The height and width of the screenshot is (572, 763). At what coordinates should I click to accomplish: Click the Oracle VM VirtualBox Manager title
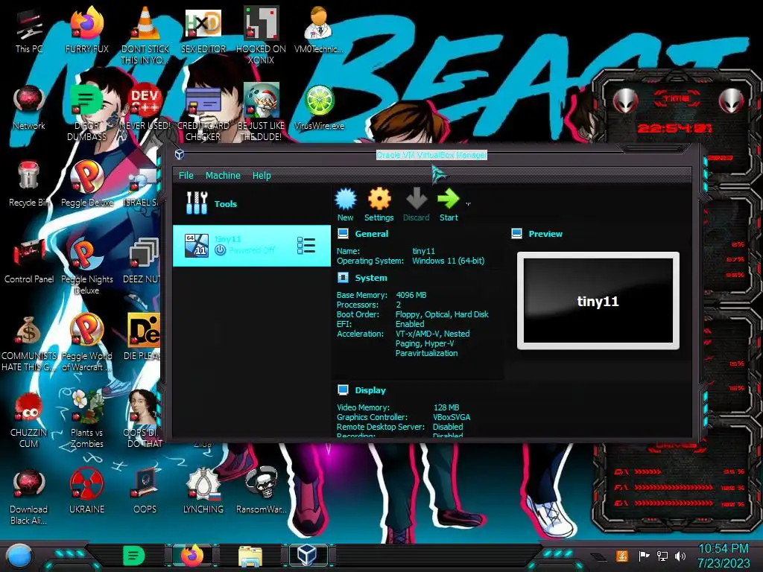coord(431,155)
